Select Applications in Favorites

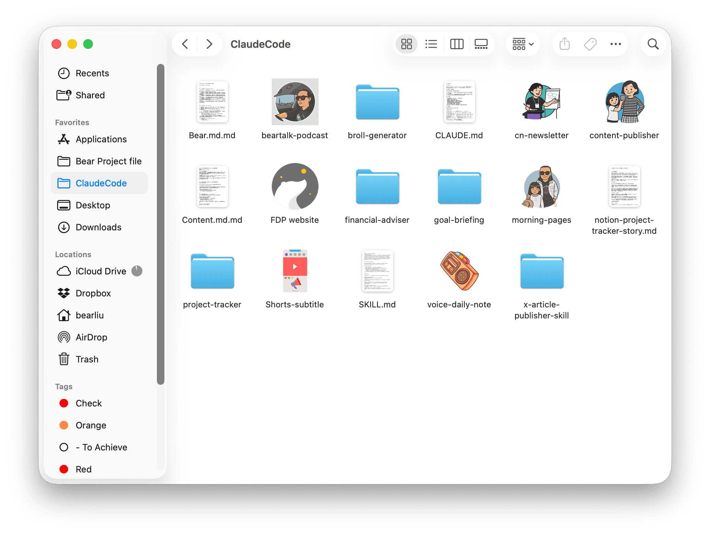[x=101, y=139]
